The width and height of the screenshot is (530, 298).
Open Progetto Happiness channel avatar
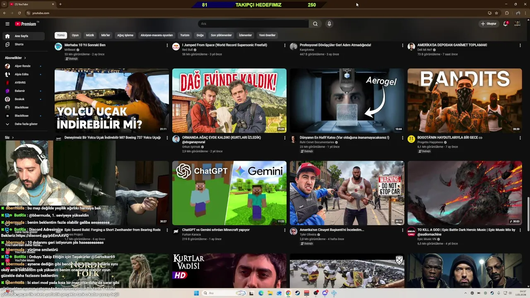[x=411, y=139]
